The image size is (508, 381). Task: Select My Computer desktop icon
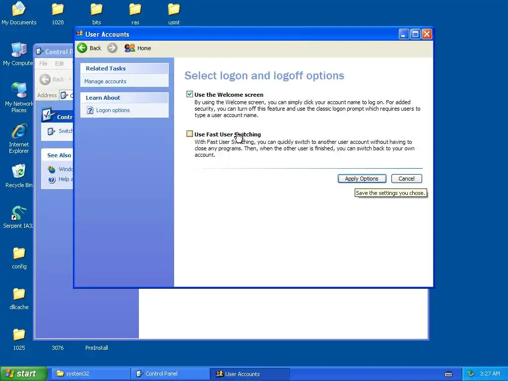coord(18,54)
